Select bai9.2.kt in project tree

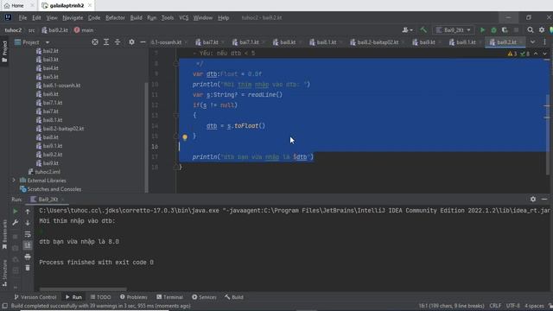coord(49,155)
